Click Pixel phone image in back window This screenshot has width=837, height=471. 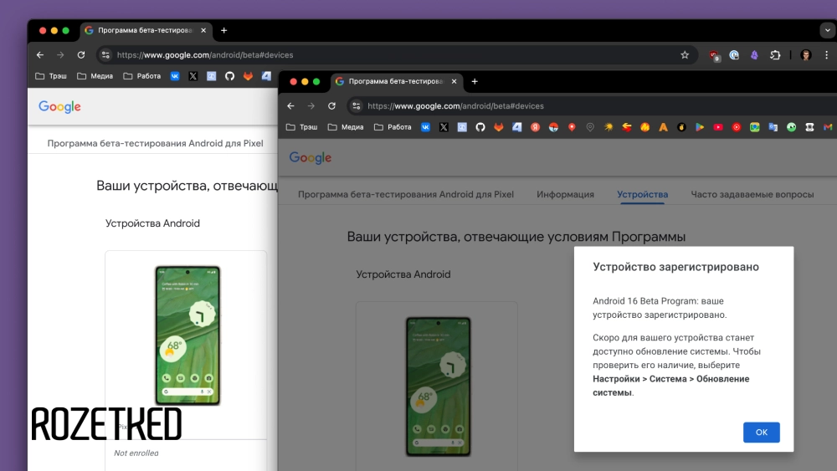tap(187, 335)
